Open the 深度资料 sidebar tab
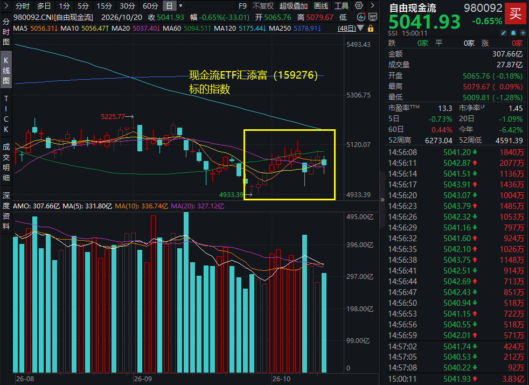This screenshot has width=529, height=385. [6, 211]
